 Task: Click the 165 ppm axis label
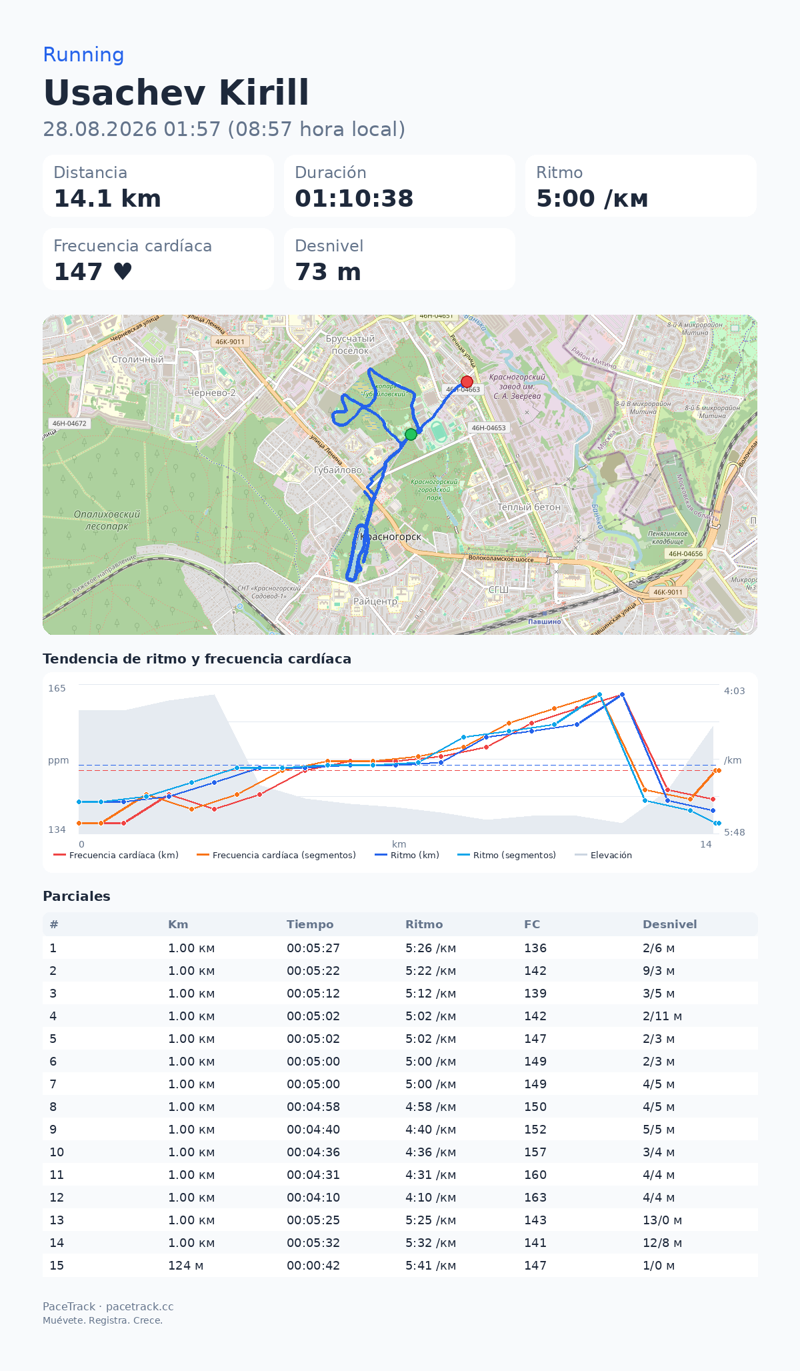[x=57, y=688]
